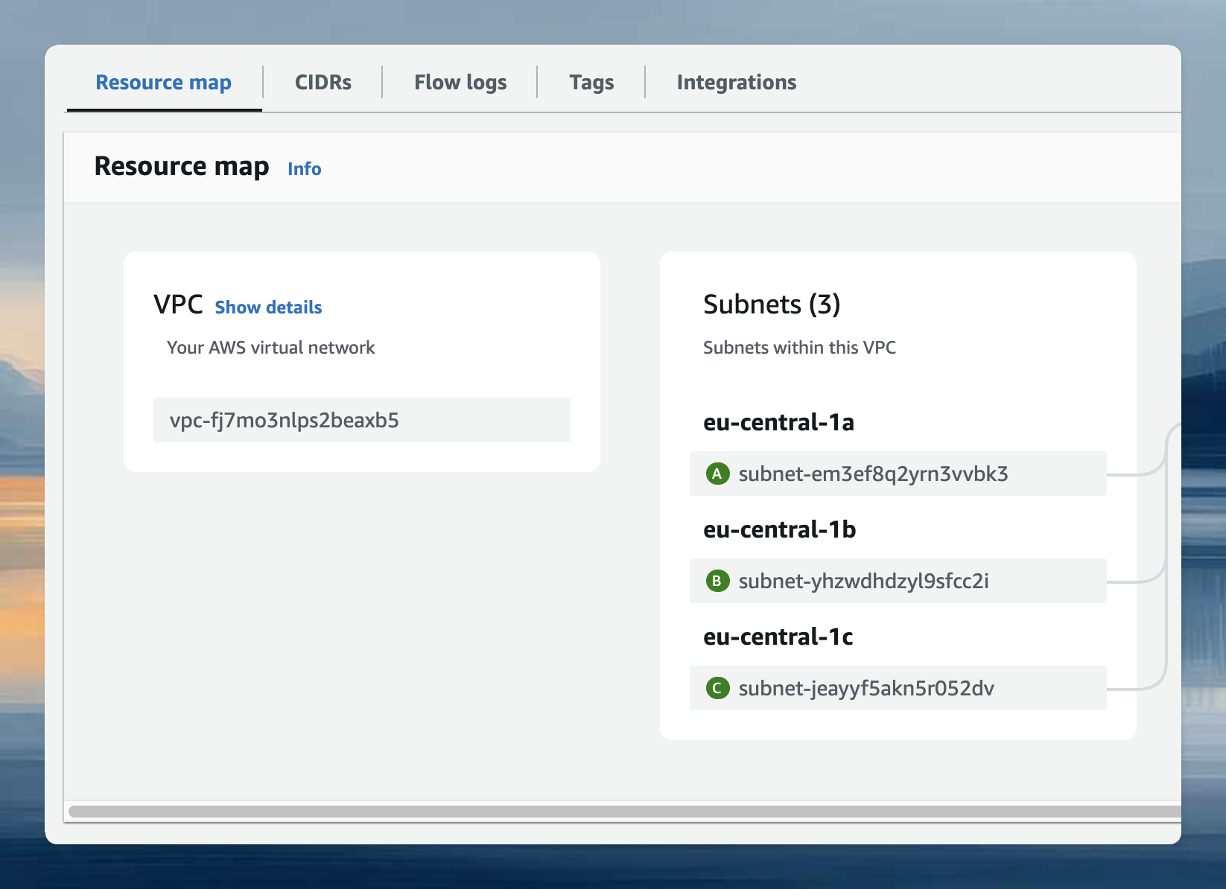This screenshot has height=889, width=1226.
Task: Open the eu-central-1a availability zone group
Action: pyautogui.click(x=779, y=422)
